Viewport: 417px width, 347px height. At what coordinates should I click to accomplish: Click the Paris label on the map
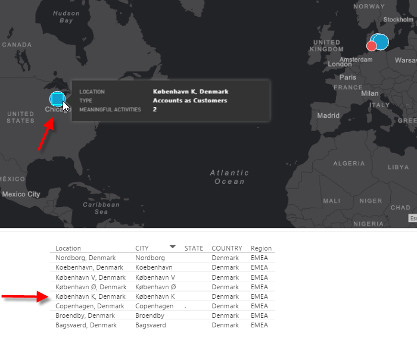(347, 77)
